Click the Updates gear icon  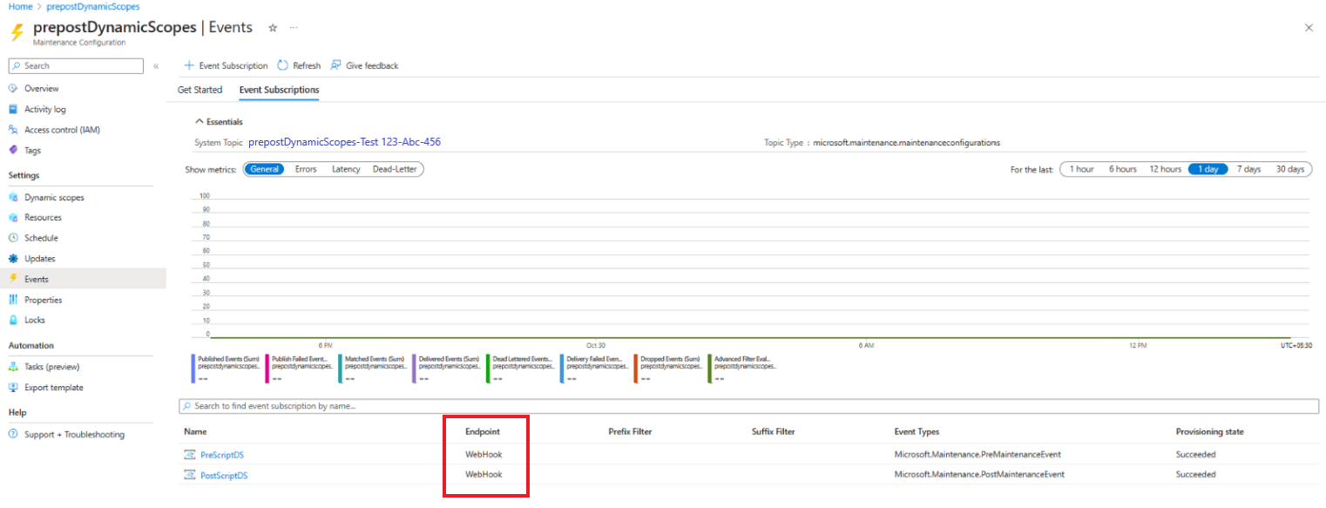tap(13, 259)
